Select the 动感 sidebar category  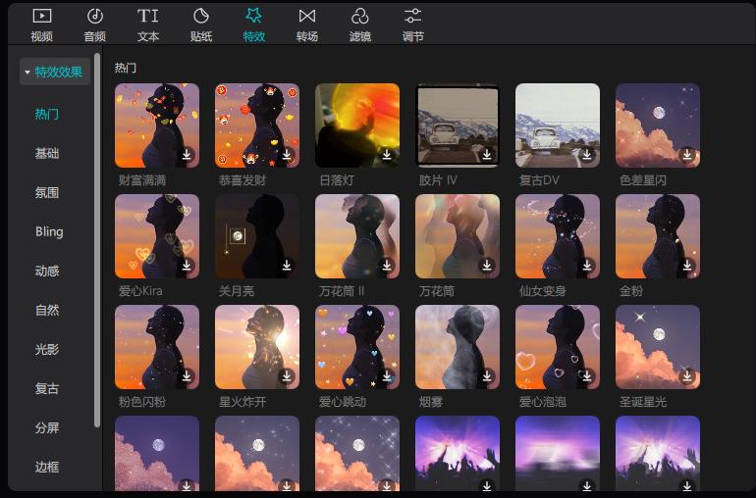pyautogui.click(x=47, y=272)
